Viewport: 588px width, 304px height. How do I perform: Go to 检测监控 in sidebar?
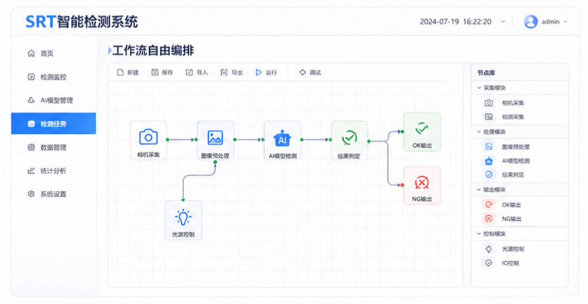click(x=54, y=77)
